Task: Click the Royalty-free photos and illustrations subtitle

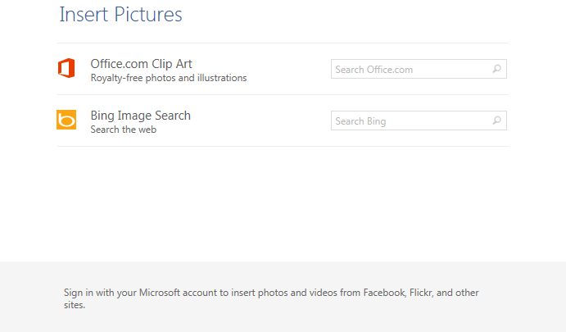Action: [168, 78]
